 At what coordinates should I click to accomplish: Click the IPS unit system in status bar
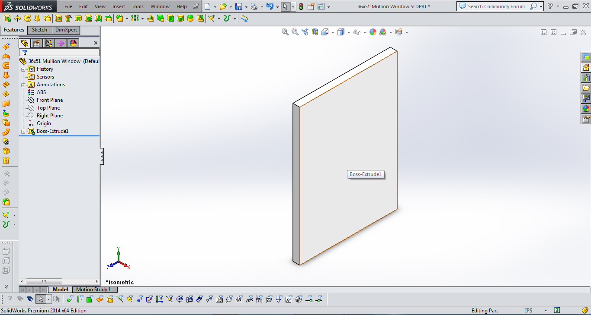coord(529,311)
